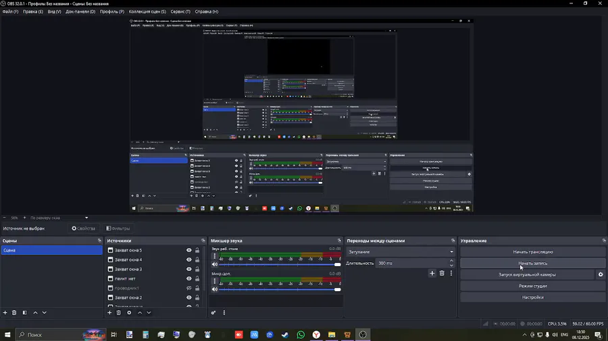The image size is (608, 341).
Task: Mute the Звук раб. стола speaker icon
Action: [x=215, y=264]
